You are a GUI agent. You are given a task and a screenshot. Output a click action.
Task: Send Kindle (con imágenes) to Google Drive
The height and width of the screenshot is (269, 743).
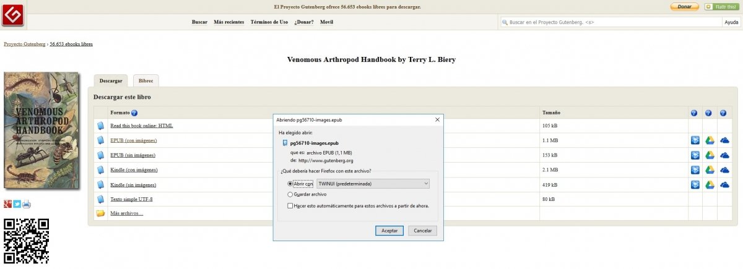pos(710,169)
